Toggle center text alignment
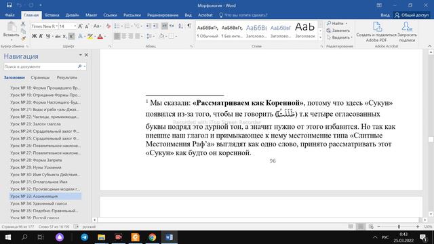This screenshot has width=434, height=244. [x=123, y=36]
